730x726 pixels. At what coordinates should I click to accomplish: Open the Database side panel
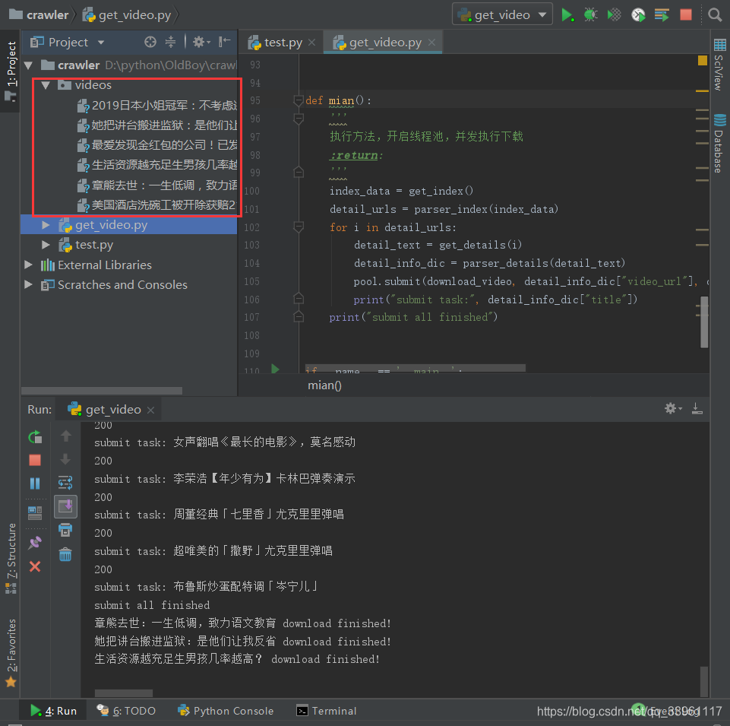719,144
